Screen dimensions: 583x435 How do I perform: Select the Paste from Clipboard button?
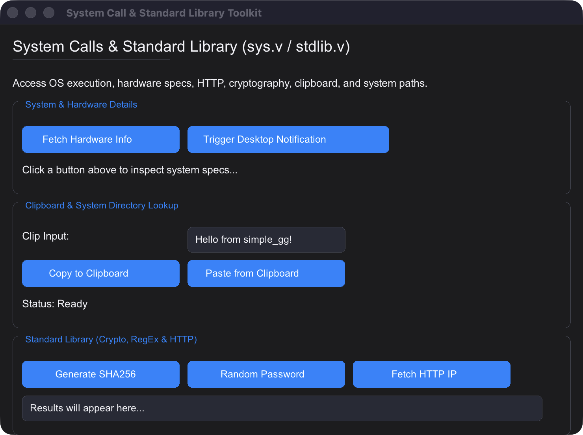[x=266, y=273]
